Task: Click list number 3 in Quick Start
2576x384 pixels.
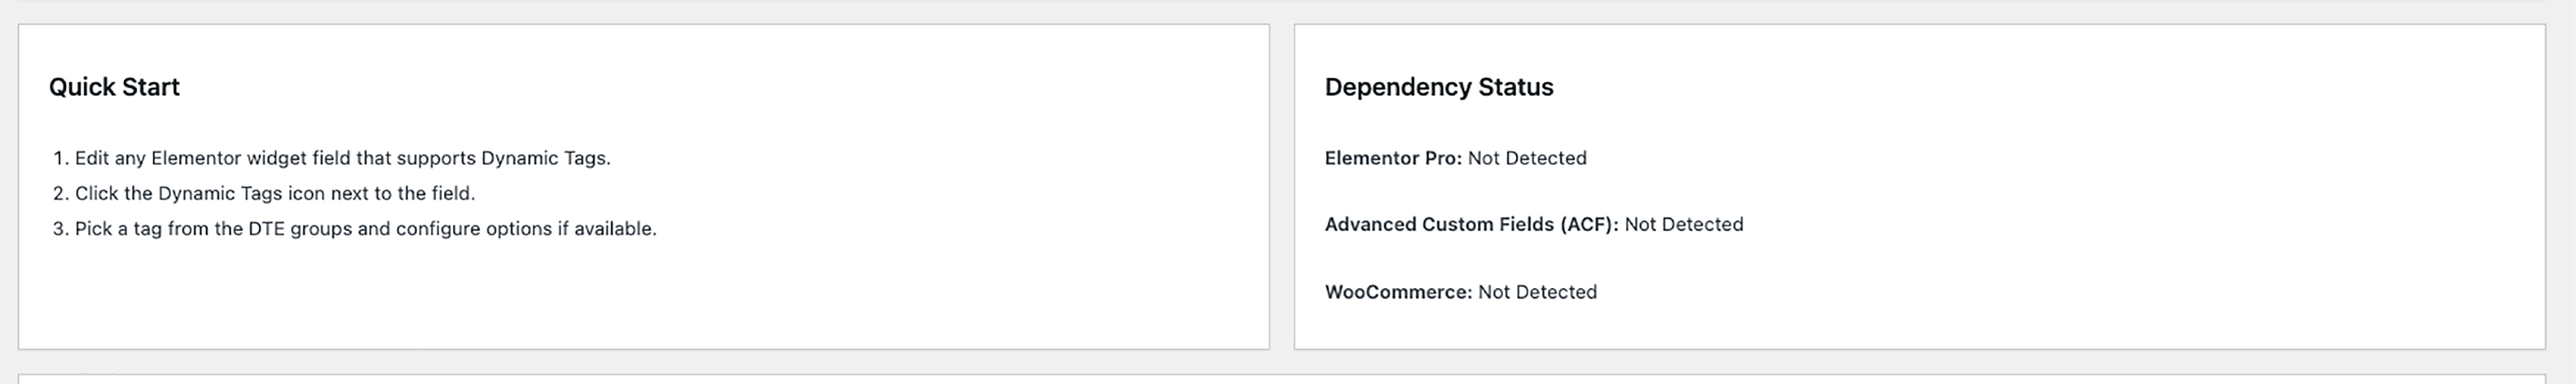Action: [x=59, y=229]
